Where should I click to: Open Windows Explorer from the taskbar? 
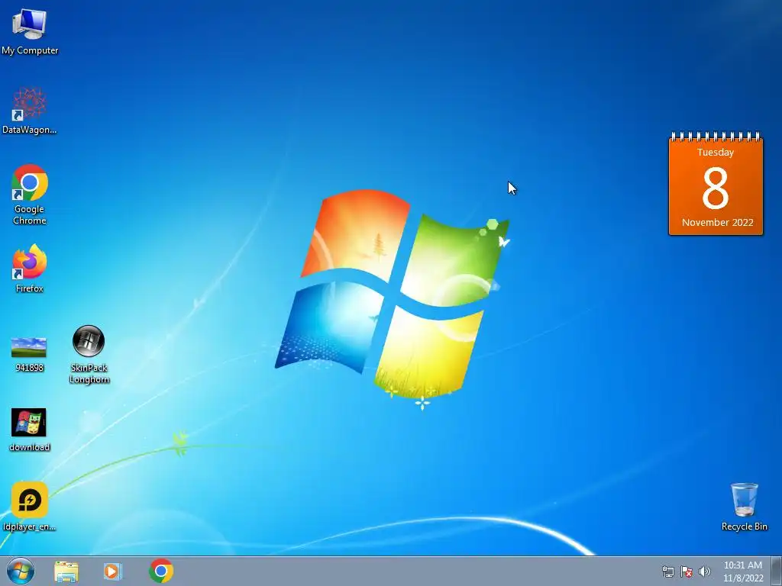pos(66,572)
